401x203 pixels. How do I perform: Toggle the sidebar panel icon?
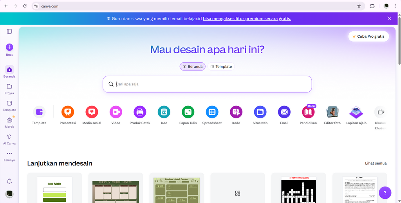9,31
